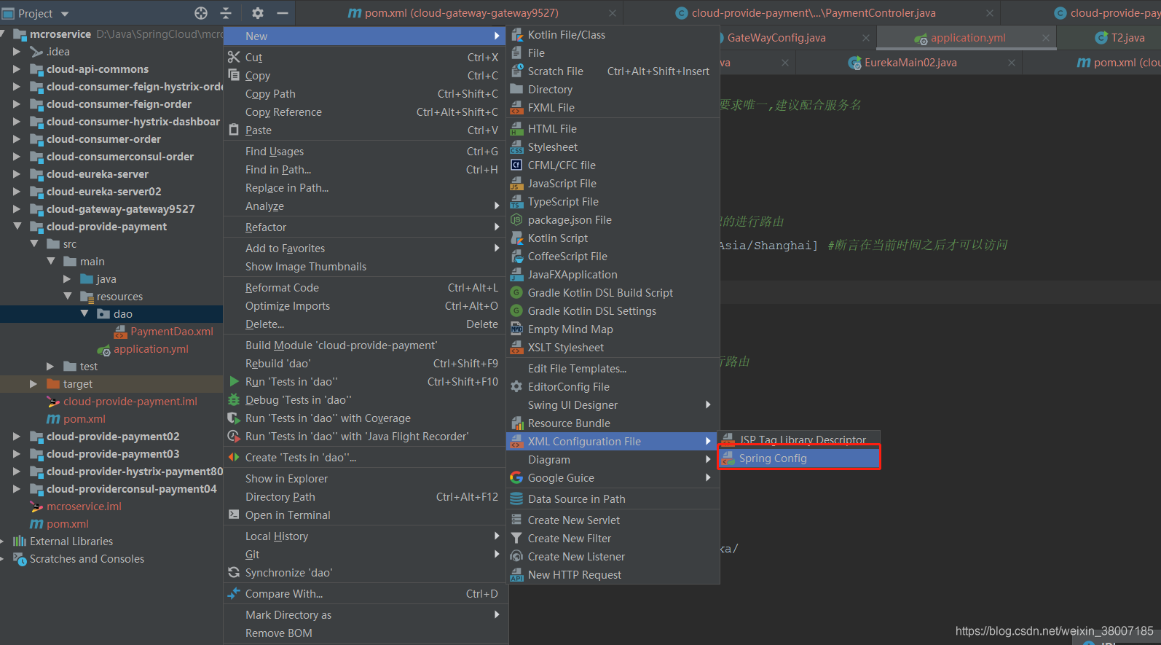Click the Google Guice icon
Image resolution: width=1161 pixels, height=645 pixels.
coord(517,477)
